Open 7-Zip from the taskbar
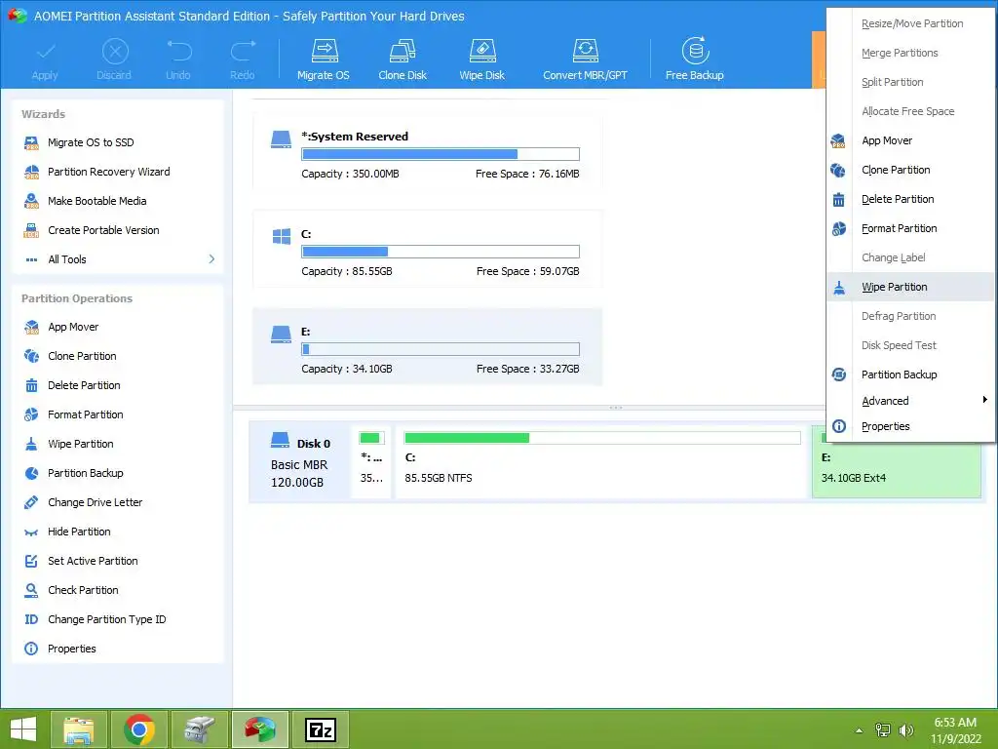998x749 pixels. point(320,729)
